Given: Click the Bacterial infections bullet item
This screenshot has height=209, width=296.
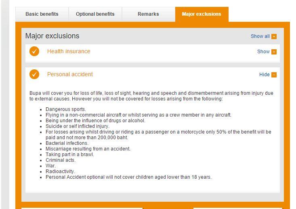Looking at the screenshot, I should pyautogui.click(x=67, y=143).
